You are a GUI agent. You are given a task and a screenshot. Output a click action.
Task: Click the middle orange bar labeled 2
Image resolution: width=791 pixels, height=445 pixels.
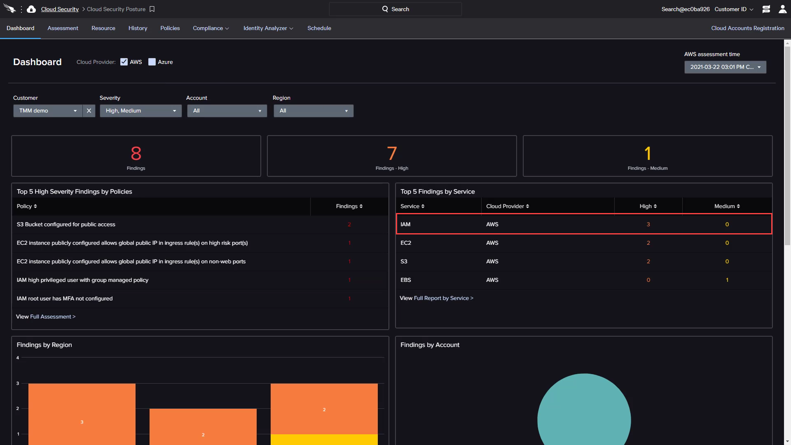click(x=203, y=427)
